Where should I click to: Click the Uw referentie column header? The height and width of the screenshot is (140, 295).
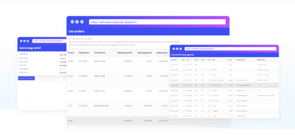[100, 53]
